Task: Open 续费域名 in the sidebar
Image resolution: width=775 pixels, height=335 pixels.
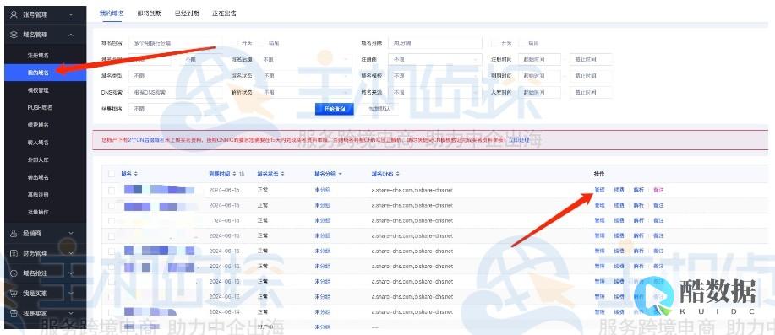Action: click(38, 126)
